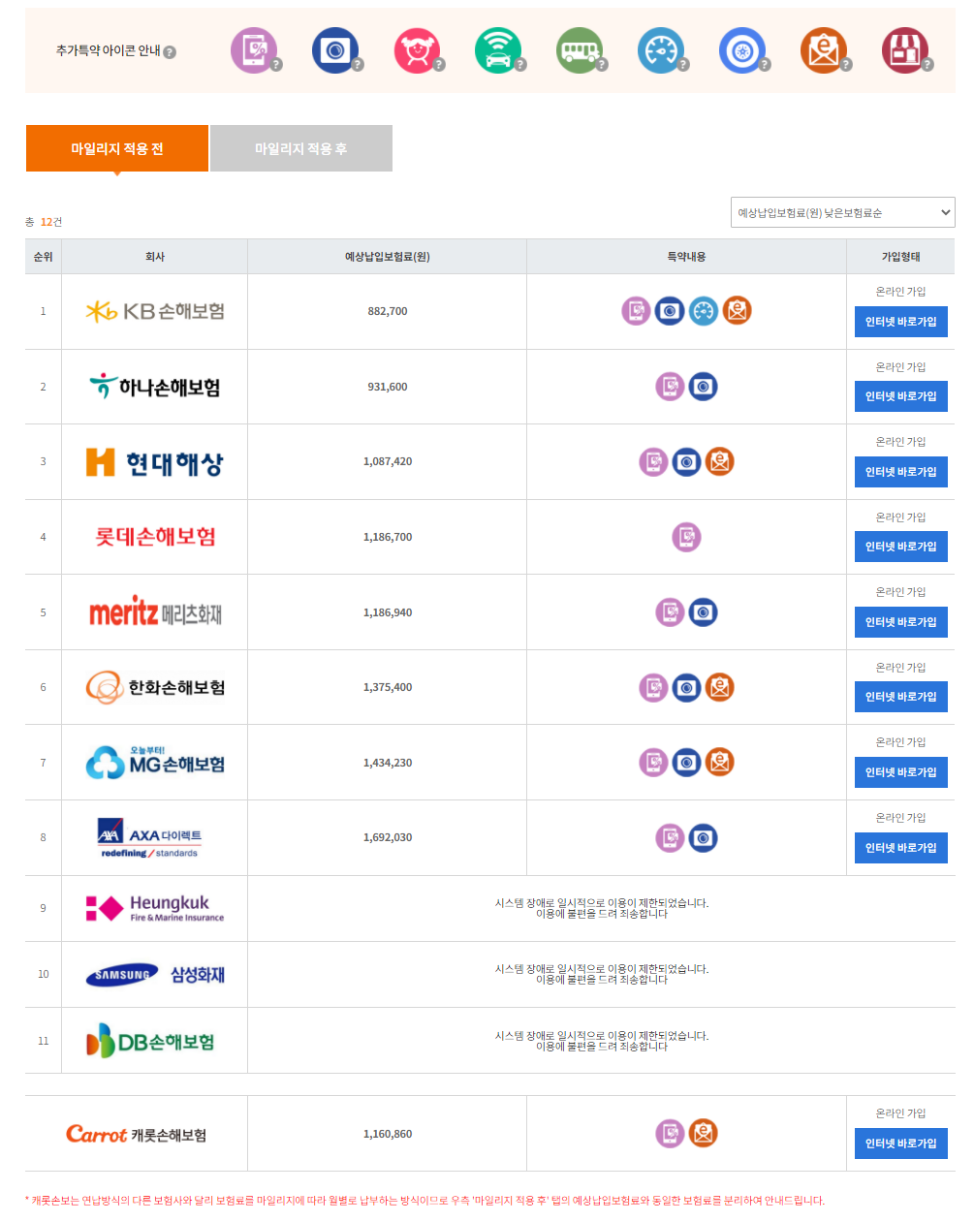This screenshot has height=1222, width=974.
Task: Click the 한화손해보험 company logo
Action: pos(155,687)
